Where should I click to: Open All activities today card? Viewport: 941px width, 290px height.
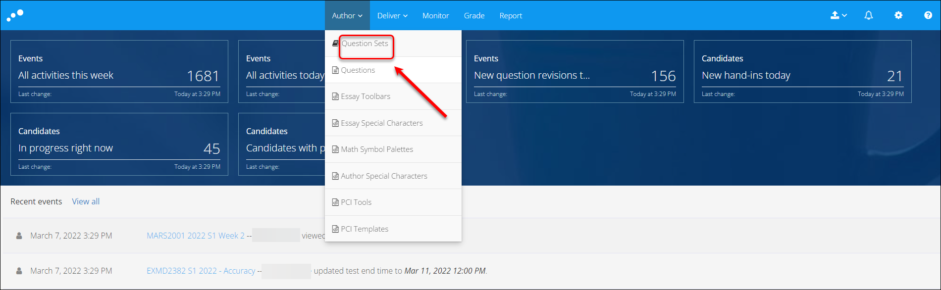coord(281,72)
